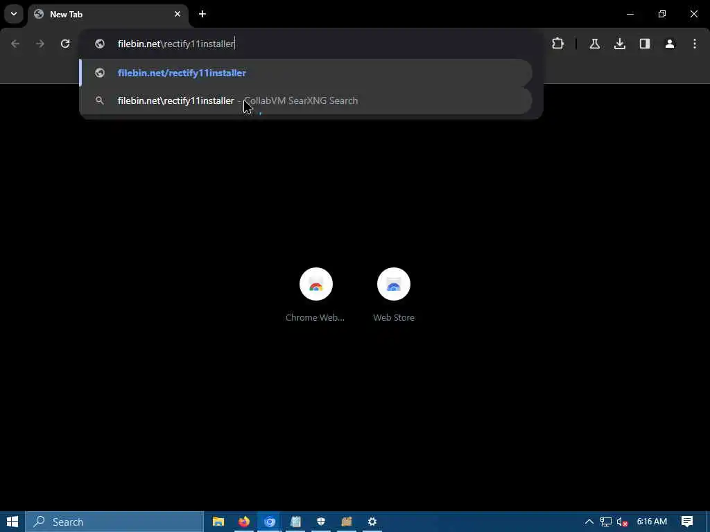Click the network tray icon
Viewport: 710px width, 532px height.
pos(606,522)
